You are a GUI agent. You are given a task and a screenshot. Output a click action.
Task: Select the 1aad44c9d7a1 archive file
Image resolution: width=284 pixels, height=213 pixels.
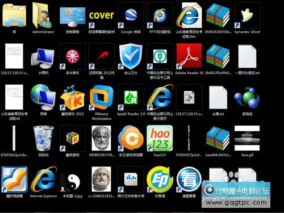coord(218,138)
